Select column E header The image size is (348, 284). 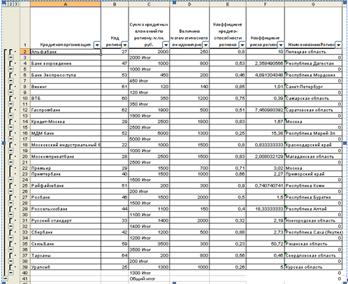pyautogui.click(x=228, y=4)
